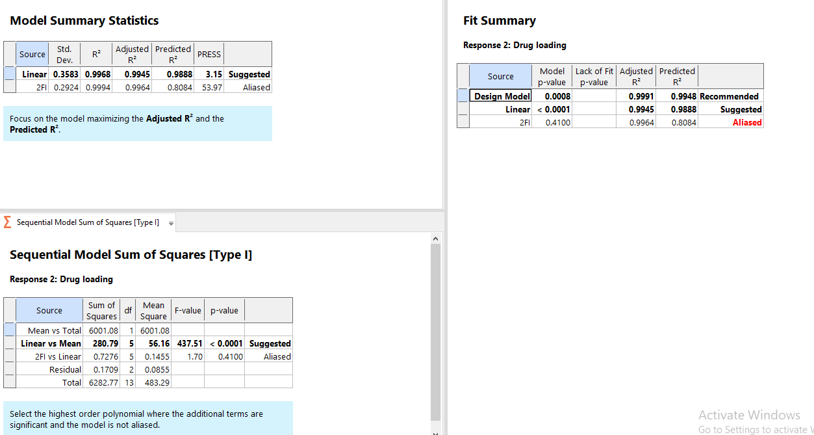Select the Design Model cell in Fit Summary
Image resolution: width=814 pixels, height=435 pixels.
(x=500, y=96)
